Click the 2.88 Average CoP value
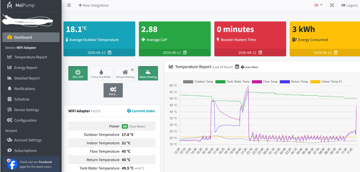The height and width of the screenshot is (172, 360). tap(149, 29)
